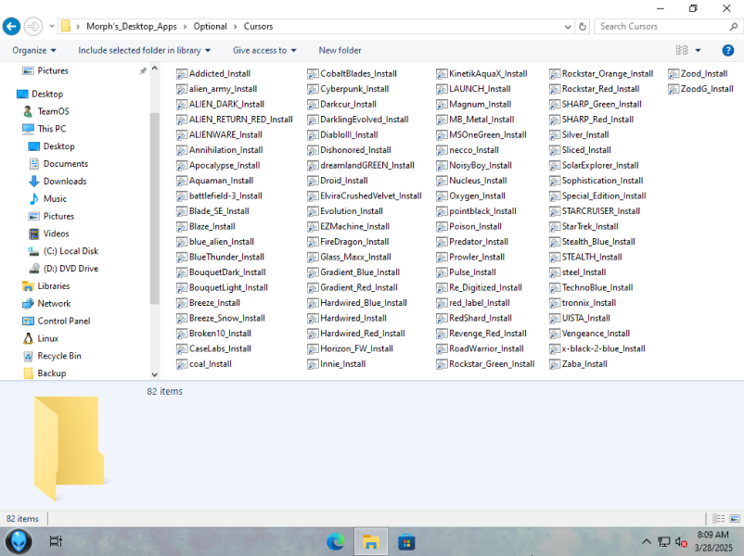The width and height of the screenshot is (744, 556).
Task: Go back using the Back arrow button
Action: point(11,27)
